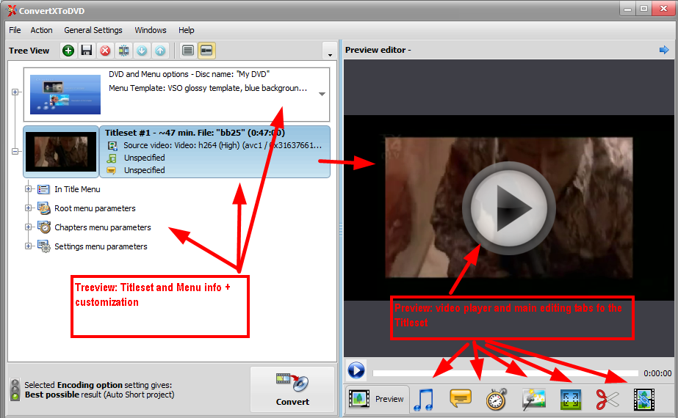Click the Tree View panel label
The width and height of the screenshot is (678, 418).
click(29, 51)
